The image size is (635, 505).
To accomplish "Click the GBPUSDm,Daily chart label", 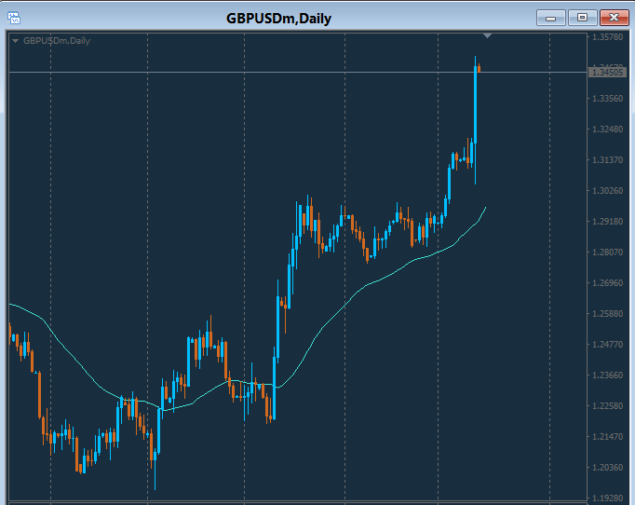I will pos(57,41).
